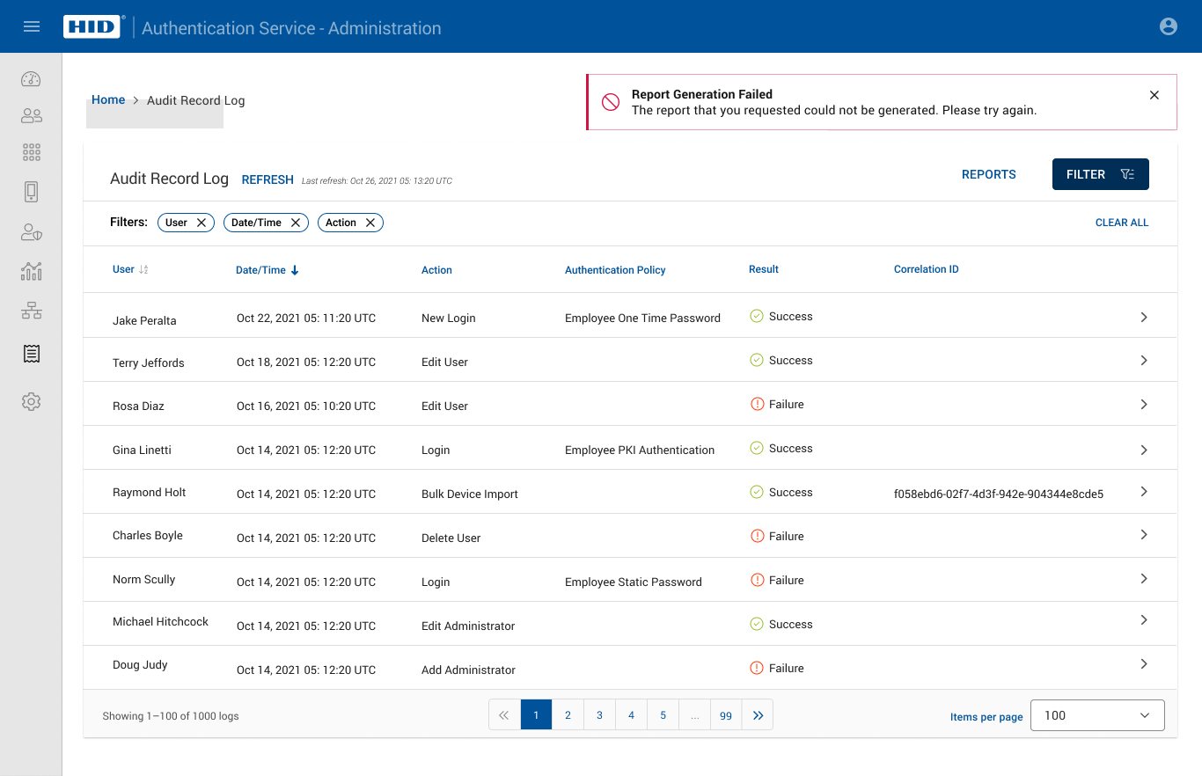Remove the Date/Time filter chip
This screenshot has height=776, width=1202.
(x=296, y=223)
